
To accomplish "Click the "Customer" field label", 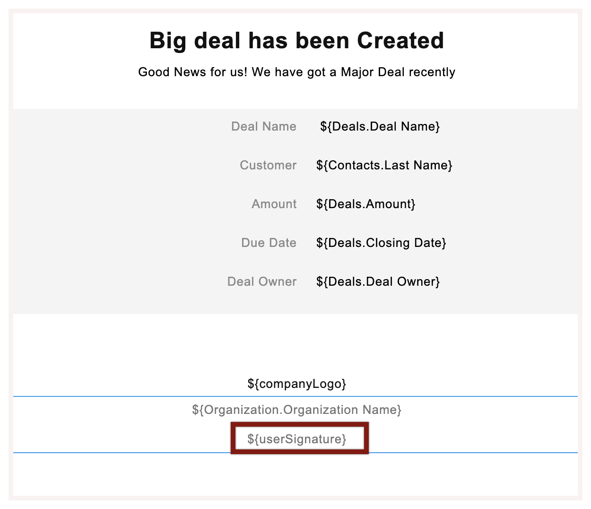I will tap(268, 165).
